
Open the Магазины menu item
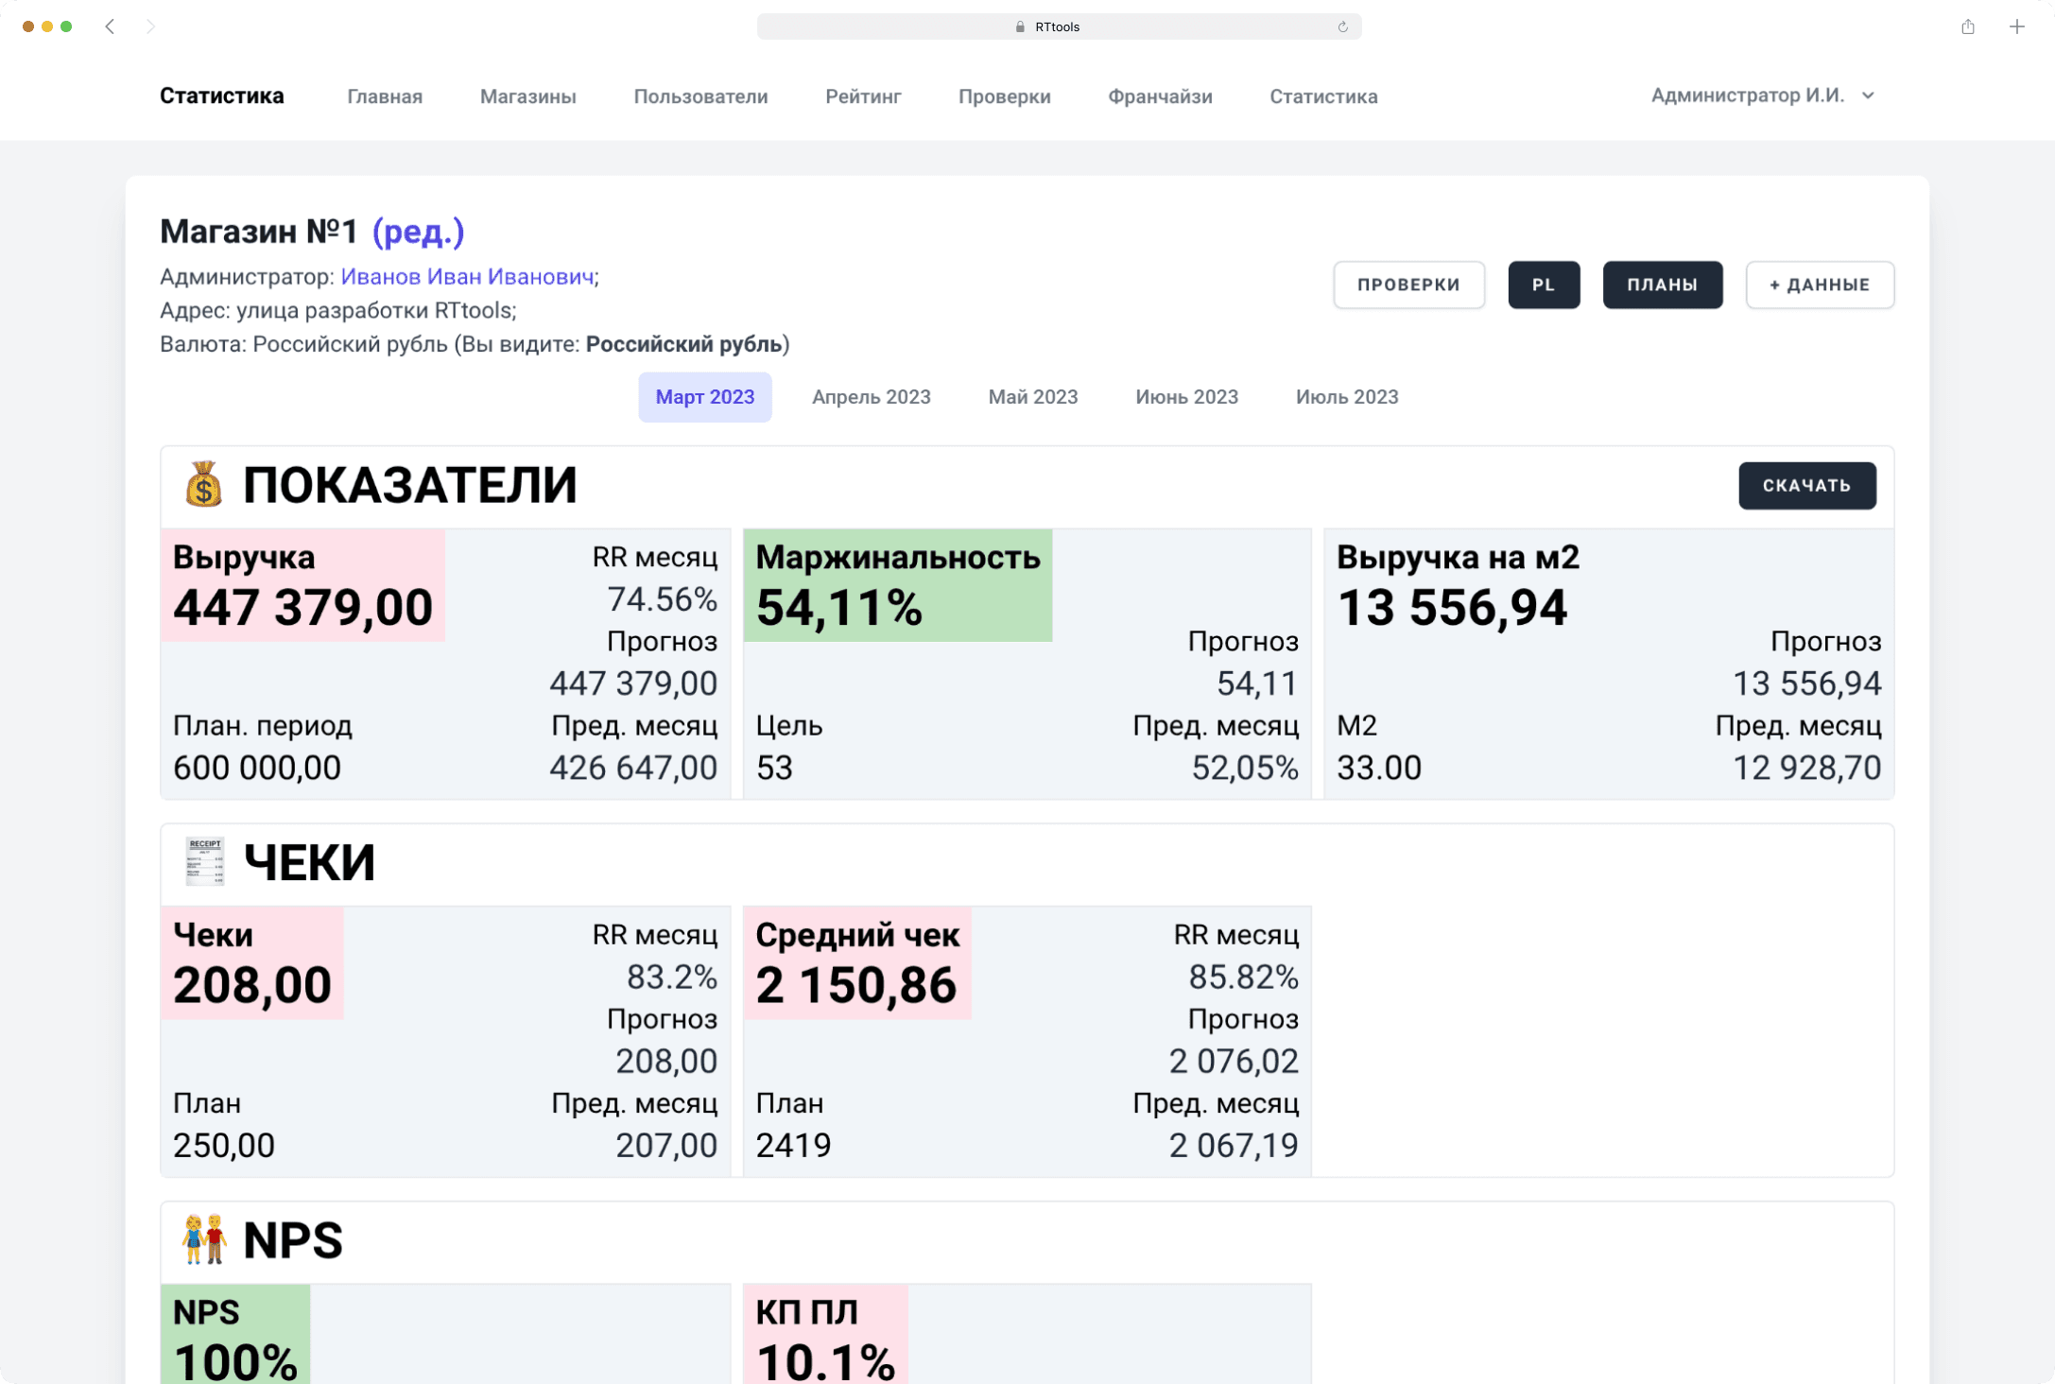point(527,96)
